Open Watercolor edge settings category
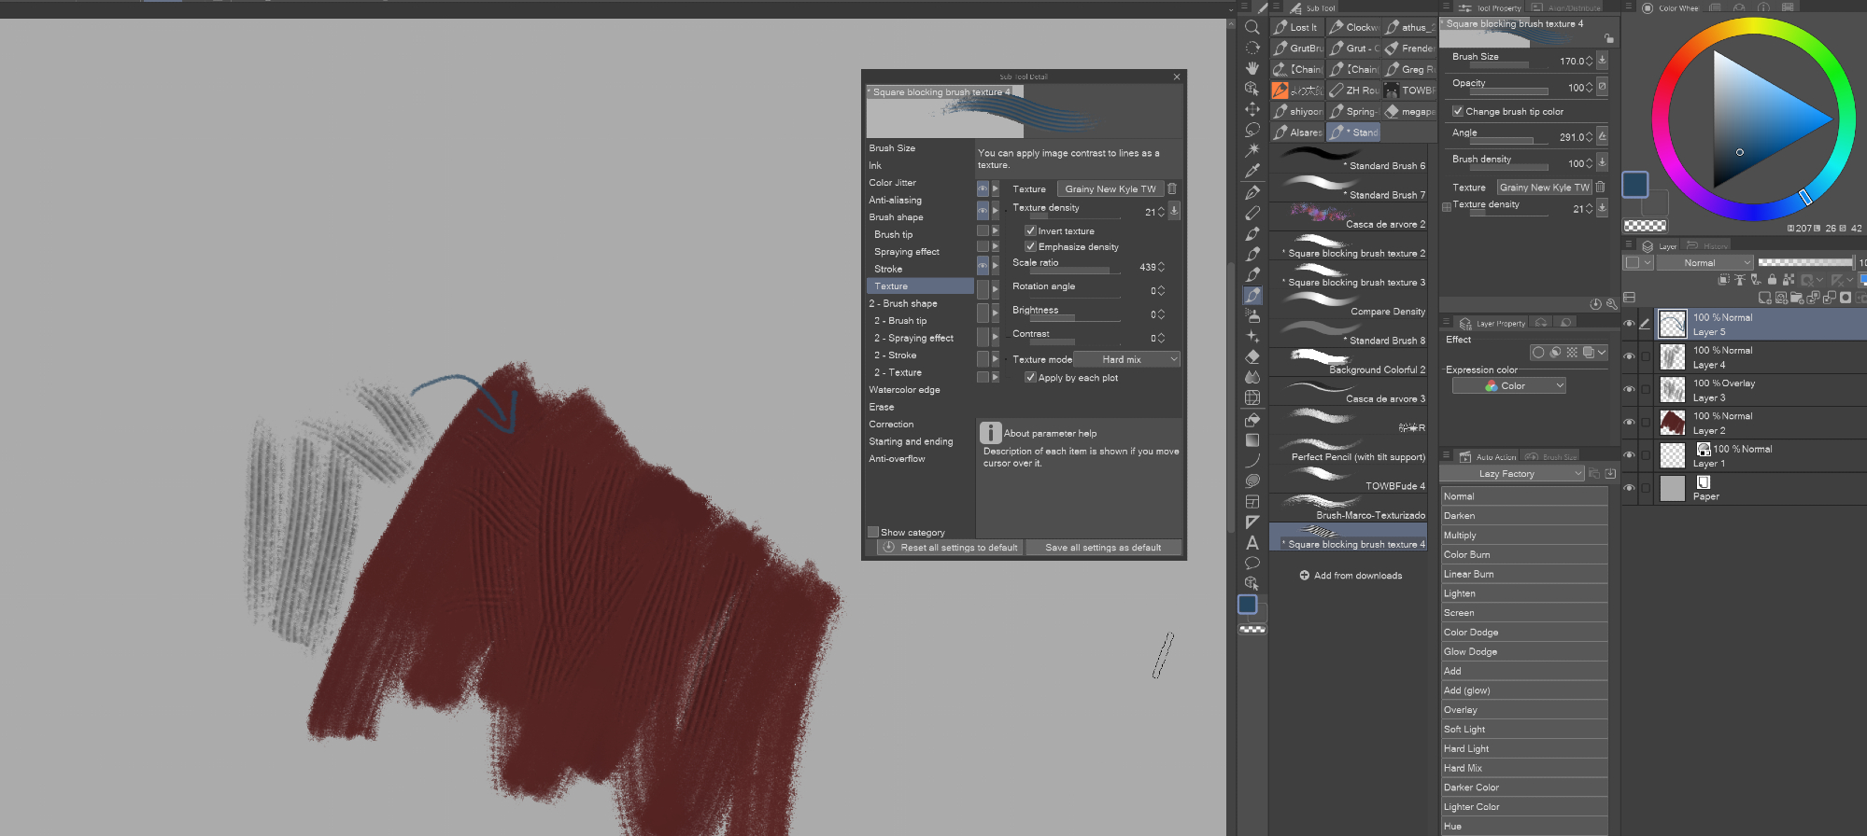This screenshot has height=836, width=1867. coord(904,390)
